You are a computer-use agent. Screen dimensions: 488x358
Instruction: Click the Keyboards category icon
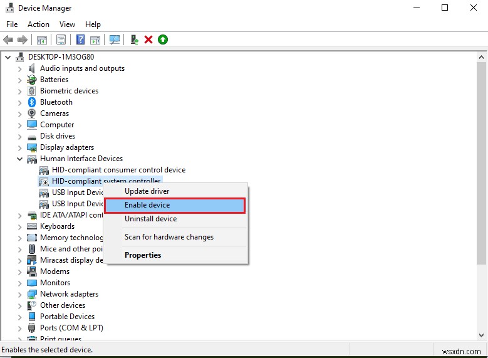32,226
